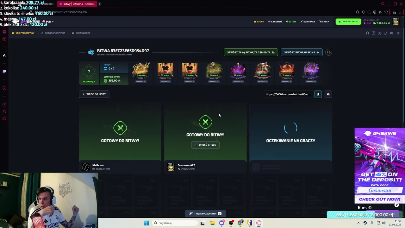Click Gosuosuu423 player avatar
The height and width of the screenshot is (228, 405).
171,167
